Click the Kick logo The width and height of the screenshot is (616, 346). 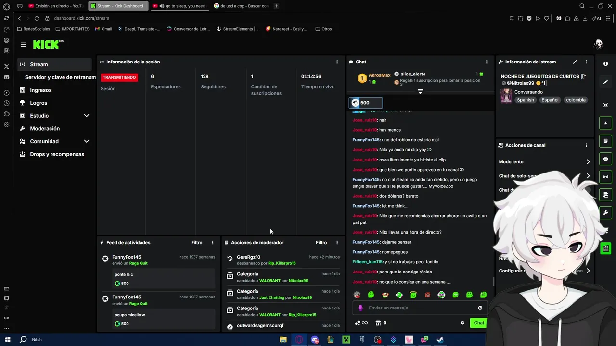[48, 44]
